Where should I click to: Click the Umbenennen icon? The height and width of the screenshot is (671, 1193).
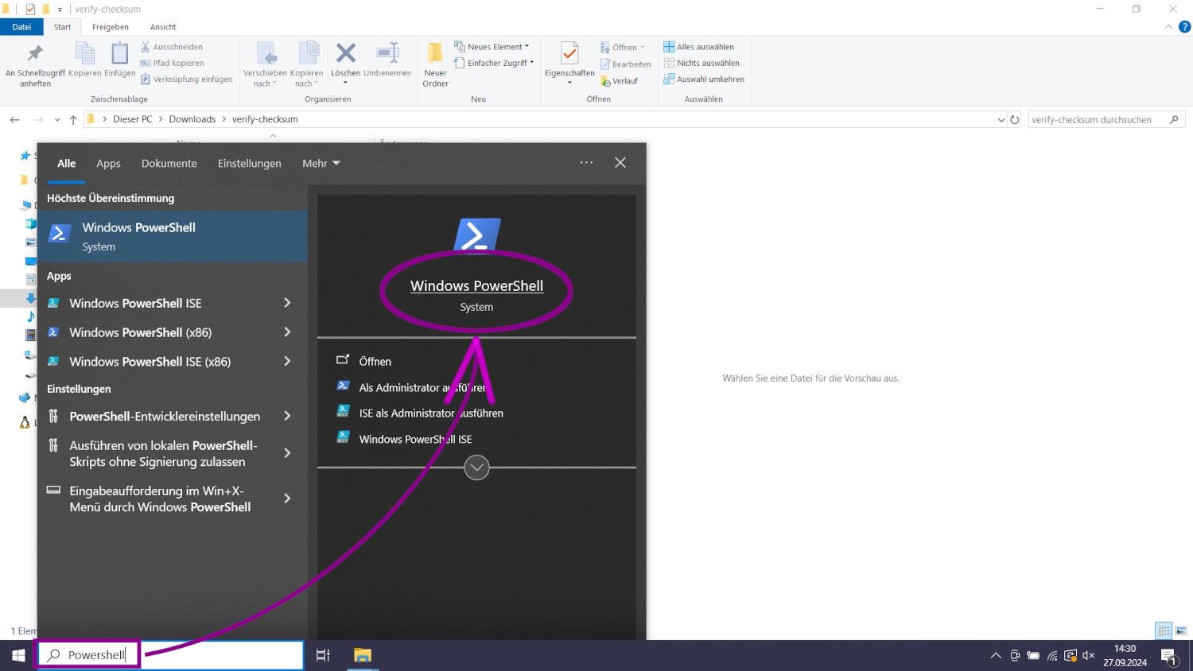pos(387,53)
